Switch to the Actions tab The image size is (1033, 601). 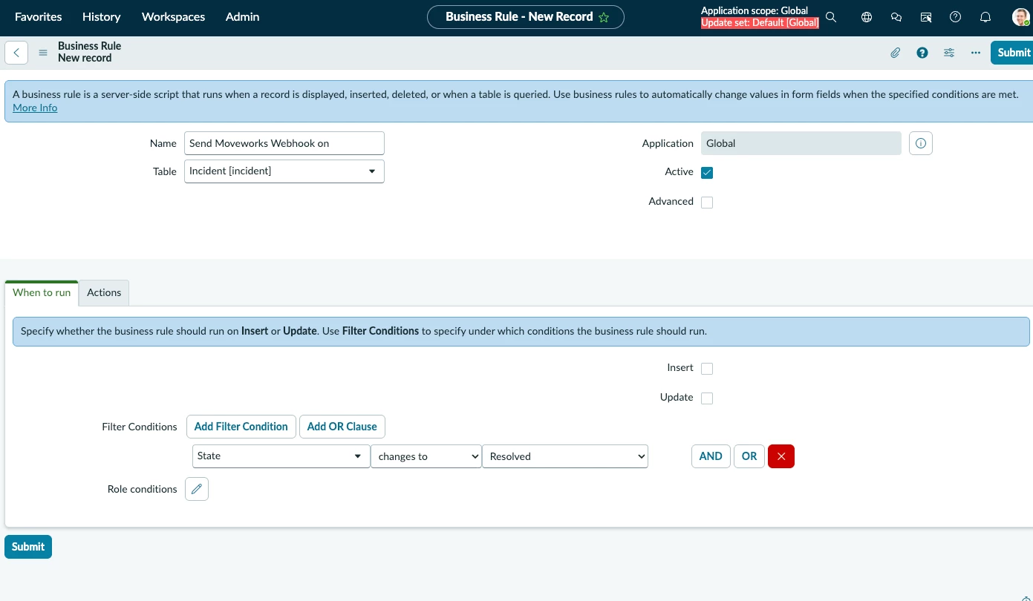(104, 292)
